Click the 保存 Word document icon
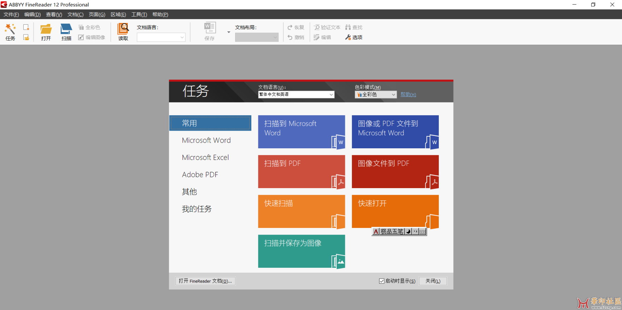Image resolution: width=622 pixels, height=310 pixels. (210, 28)
